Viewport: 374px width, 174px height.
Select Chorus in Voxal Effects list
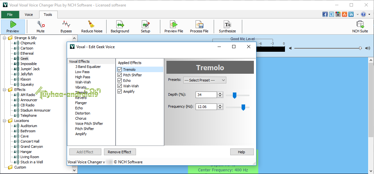pyautogui.click(x=81, y=118)
